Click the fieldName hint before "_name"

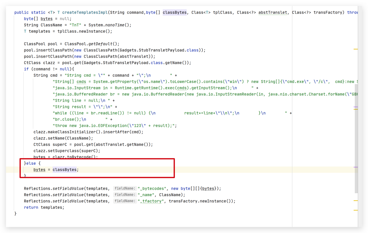(125, 195)
